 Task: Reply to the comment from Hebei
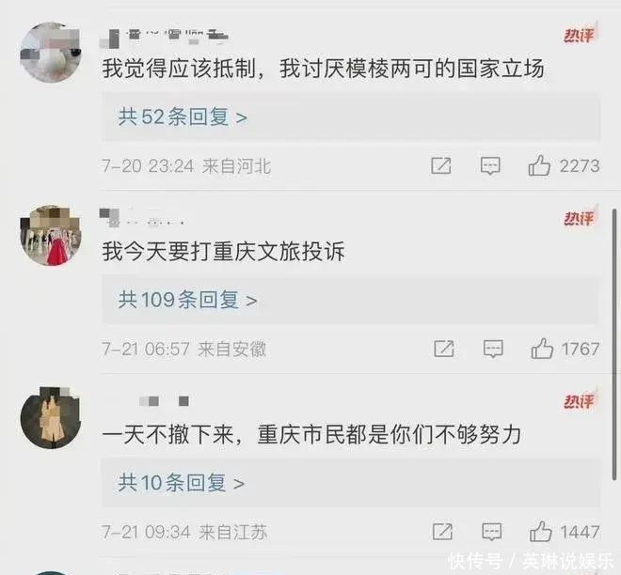(x=490, y=165)
